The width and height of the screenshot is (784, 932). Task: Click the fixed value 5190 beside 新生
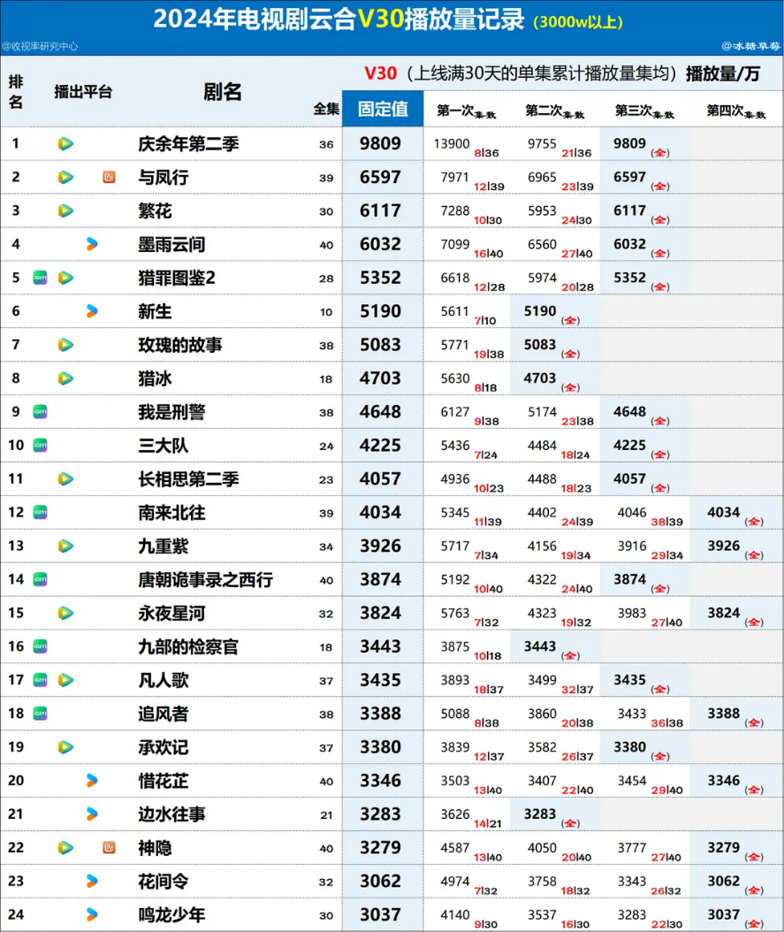point(381,311)
